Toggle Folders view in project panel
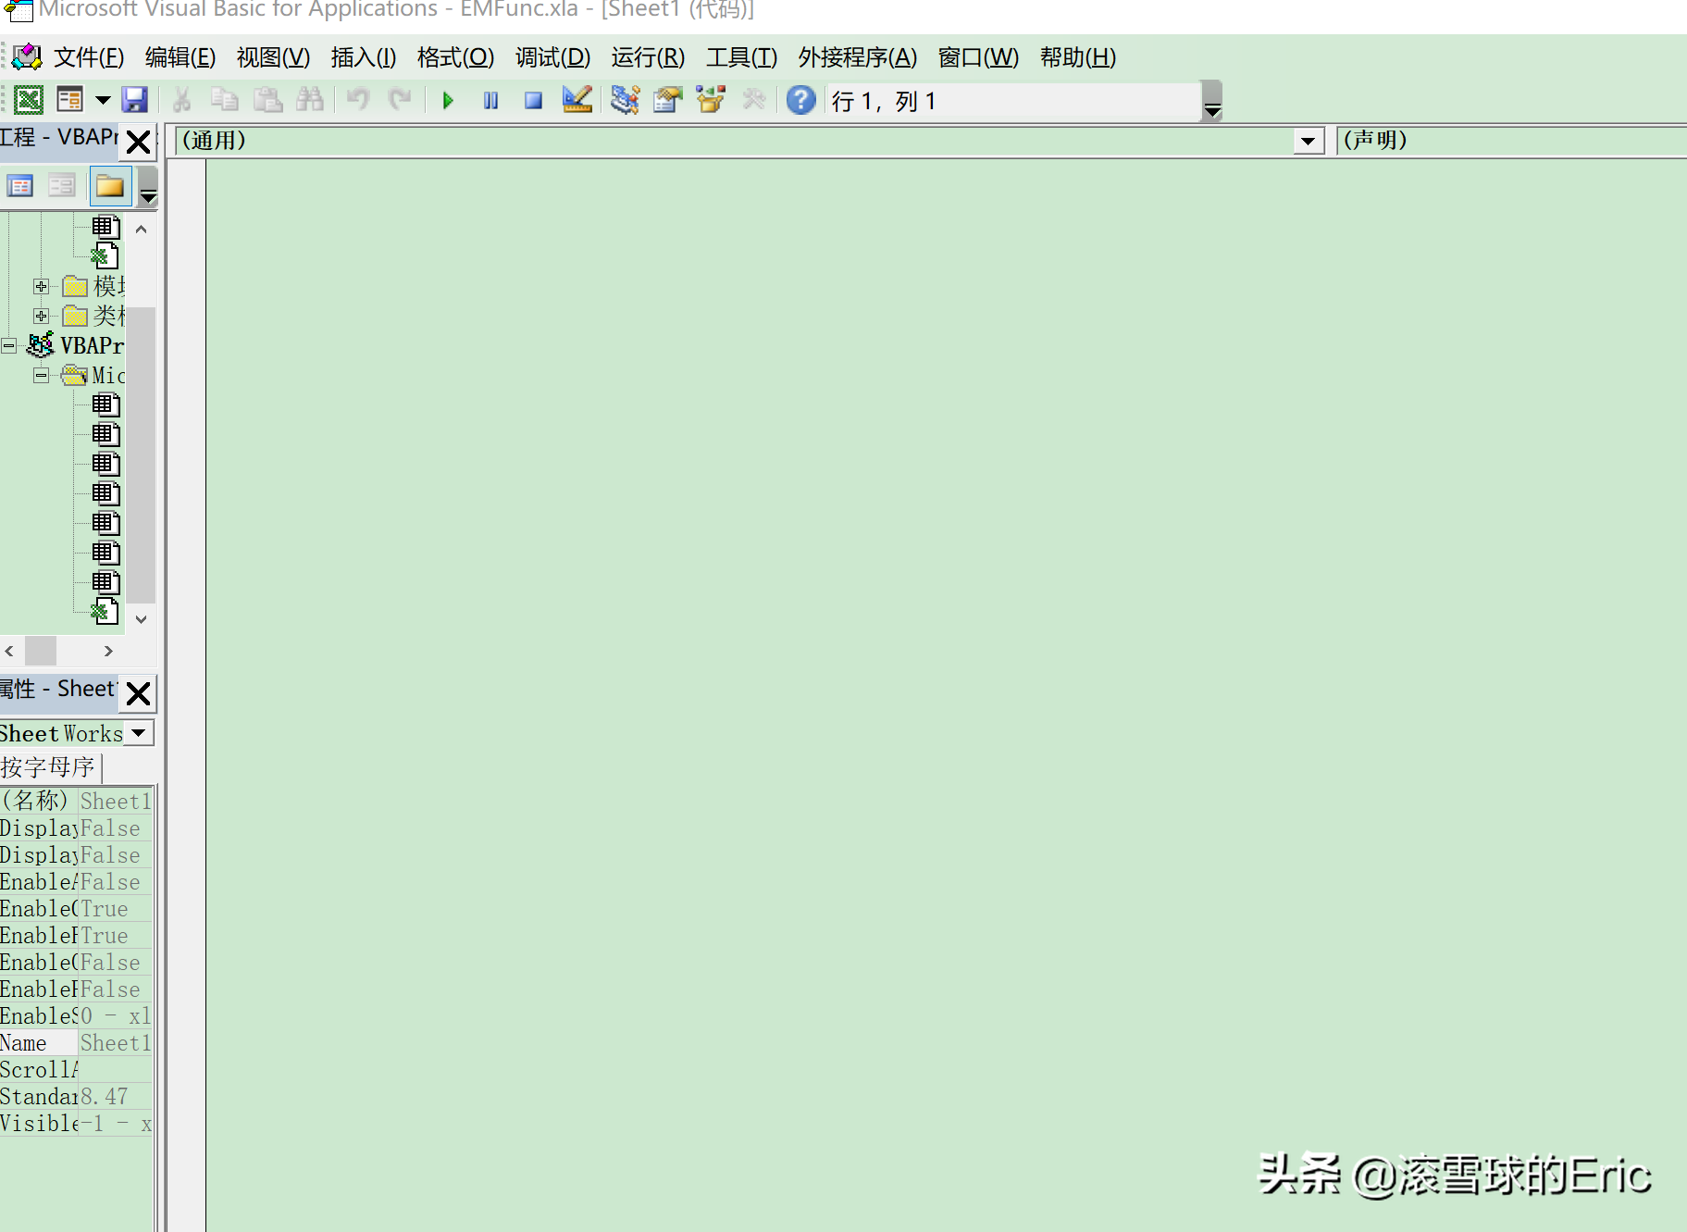Image resolution: width=1687 pixels, height=1232 pixels. click(x=110, y=186)
